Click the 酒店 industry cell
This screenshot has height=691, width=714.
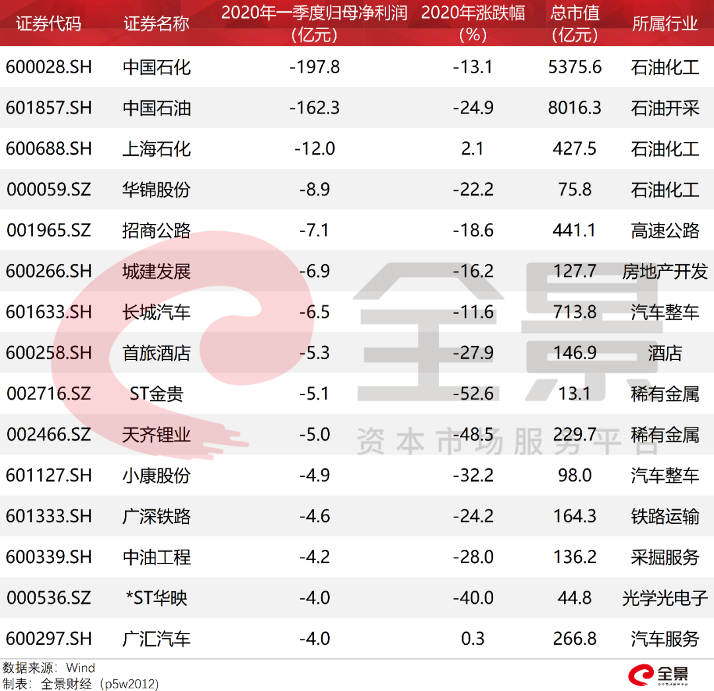point(665,353)
